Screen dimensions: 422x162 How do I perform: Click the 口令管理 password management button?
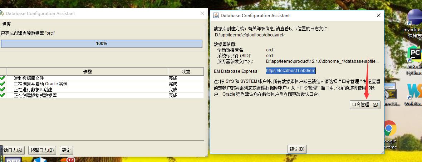pos(365,105)
